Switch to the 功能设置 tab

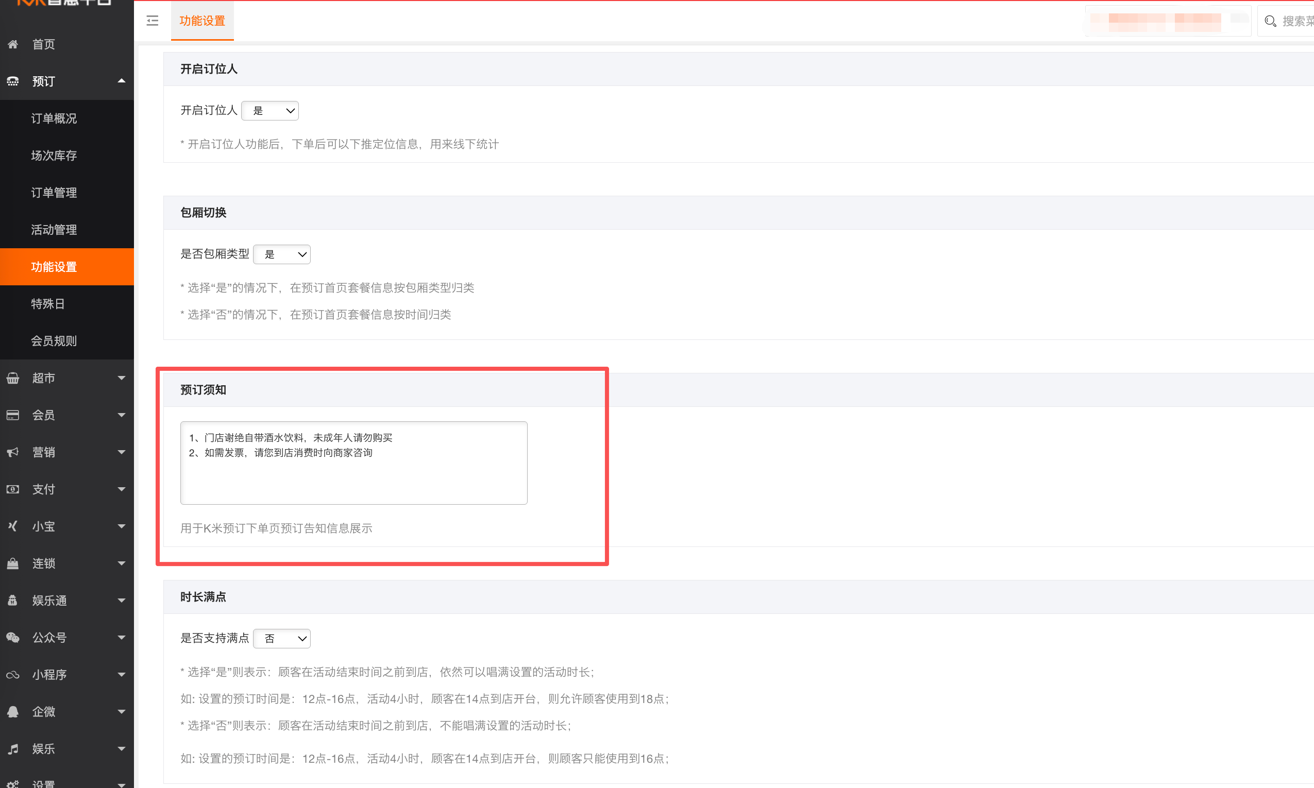point(202,21)
